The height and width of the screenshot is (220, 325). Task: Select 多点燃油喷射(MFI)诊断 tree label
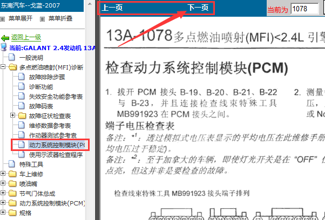[x=51, y=67]
